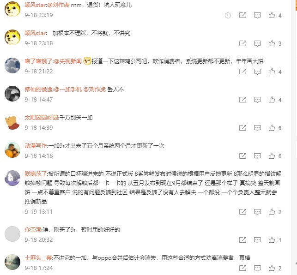
Task: Reply to the comment by 喵了喵饿了
Action: [257, 72]
